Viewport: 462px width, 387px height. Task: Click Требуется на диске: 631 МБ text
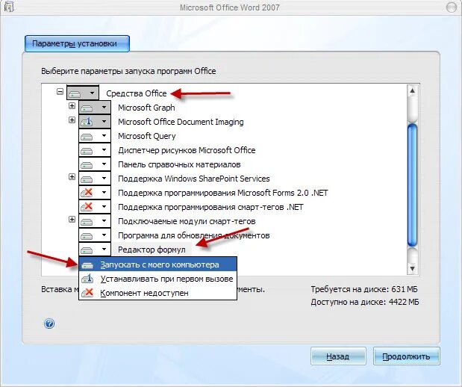pyautogui.click(x=364, y=289)
